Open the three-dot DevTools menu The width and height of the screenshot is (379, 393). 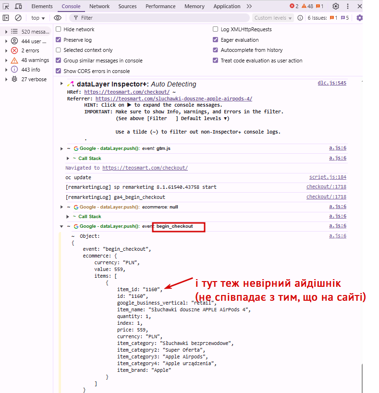348,6
